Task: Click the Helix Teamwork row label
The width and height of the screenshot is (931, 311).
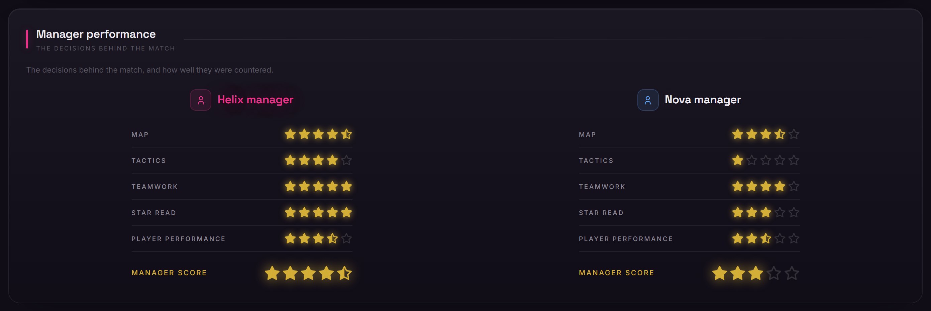Action: [x=155, y=187]
